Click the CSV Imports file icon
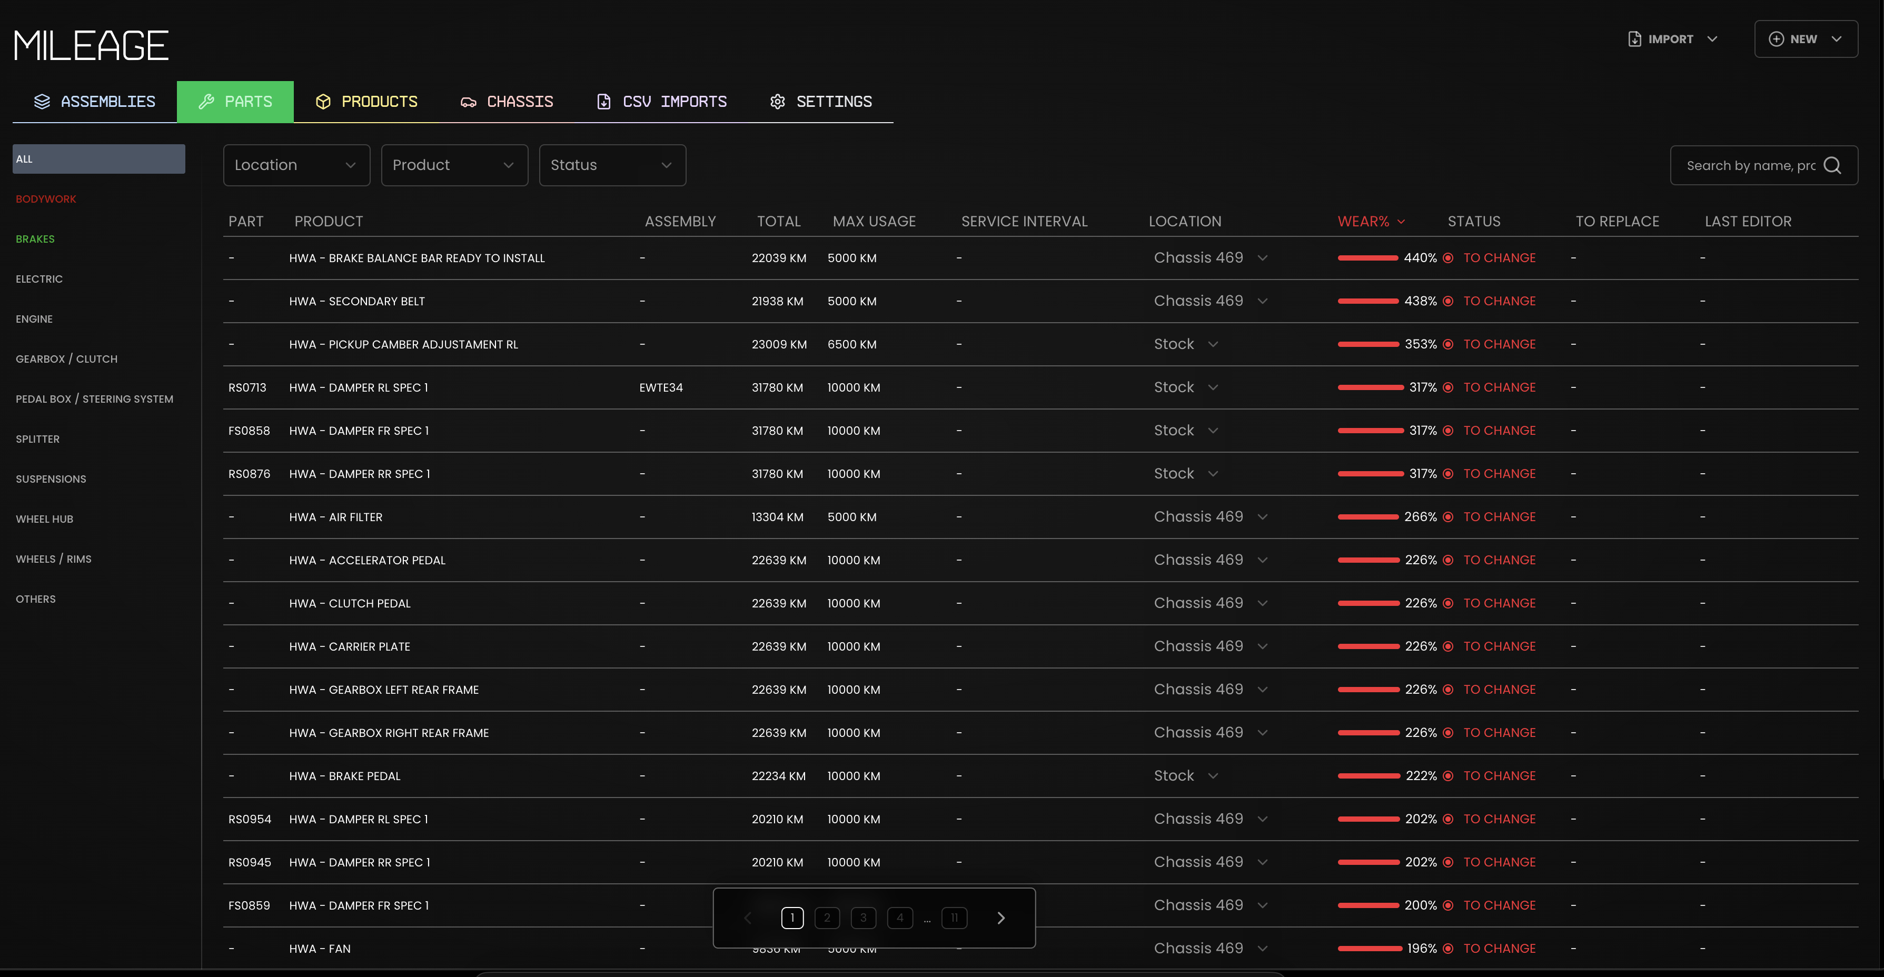The width and height of the screenshot is (1884, 977). [603, 102]
